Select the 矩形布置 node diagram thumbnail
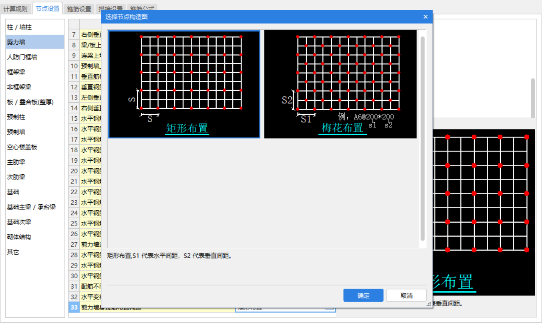This screenshot has width=542, height=323. [x=184, y=84]
